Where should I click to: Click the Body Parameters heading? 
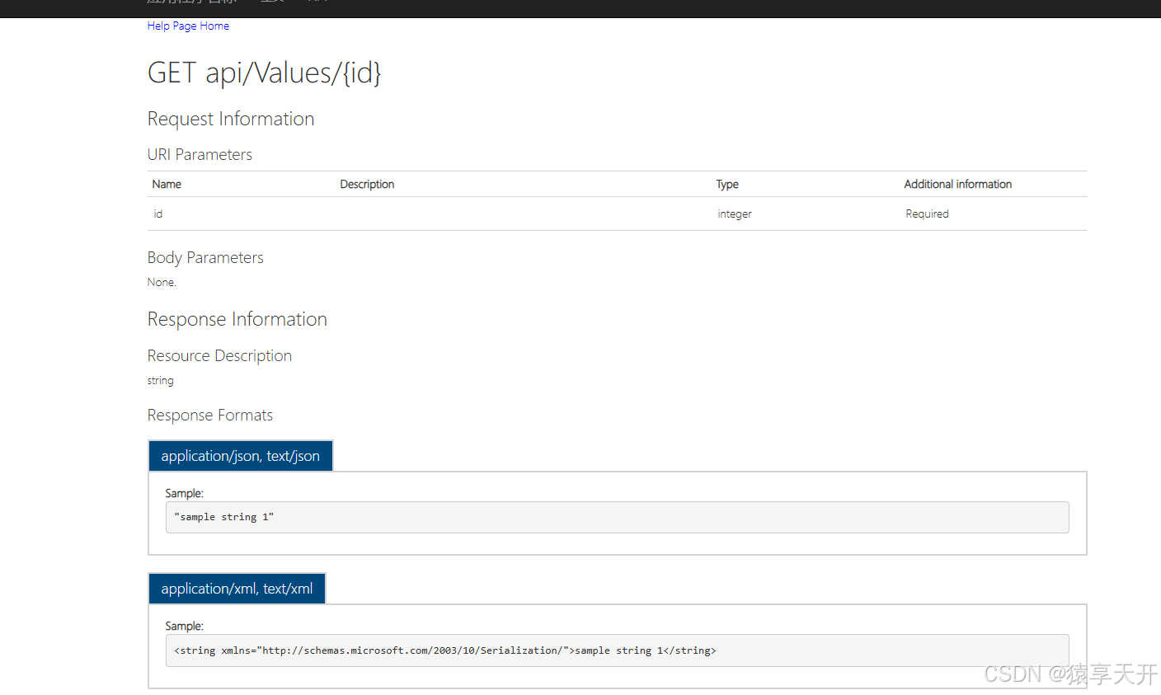point(205,257)
